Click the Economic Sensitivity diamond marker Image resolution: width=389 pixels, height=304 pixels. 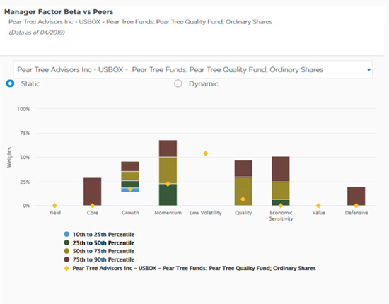[x=281, y=206]
